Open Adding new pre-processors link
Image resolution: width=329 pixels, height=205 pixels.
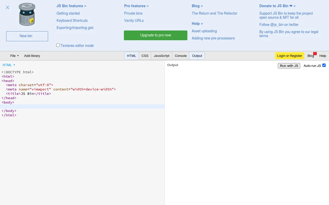click(x=213, y=38)
